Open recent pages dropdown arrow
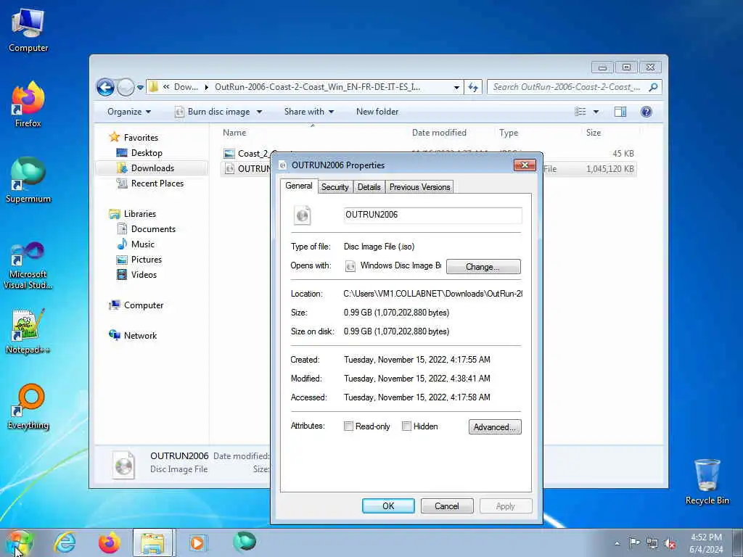Viewport: 743px width, 557px height. pyautogui.click(x=140, y=87)
